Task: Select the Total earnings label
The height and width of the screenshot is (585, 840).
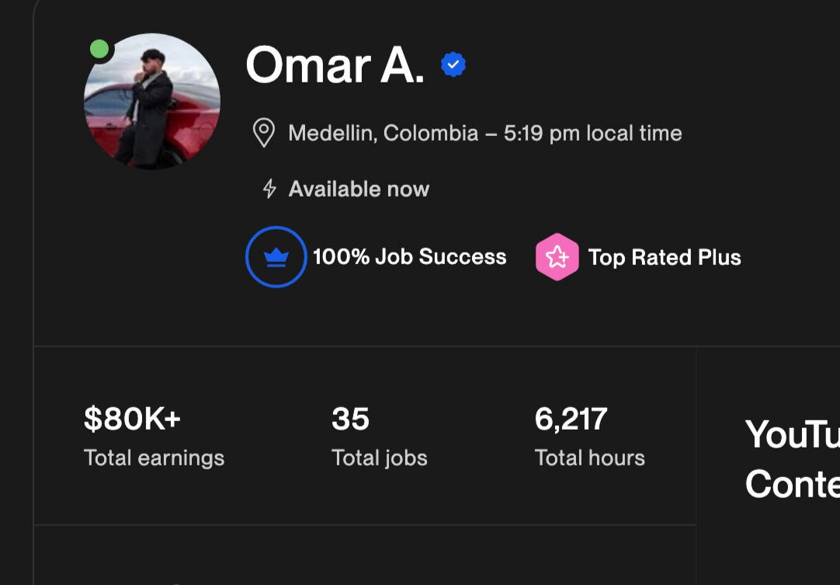Action: click(154, 458)
